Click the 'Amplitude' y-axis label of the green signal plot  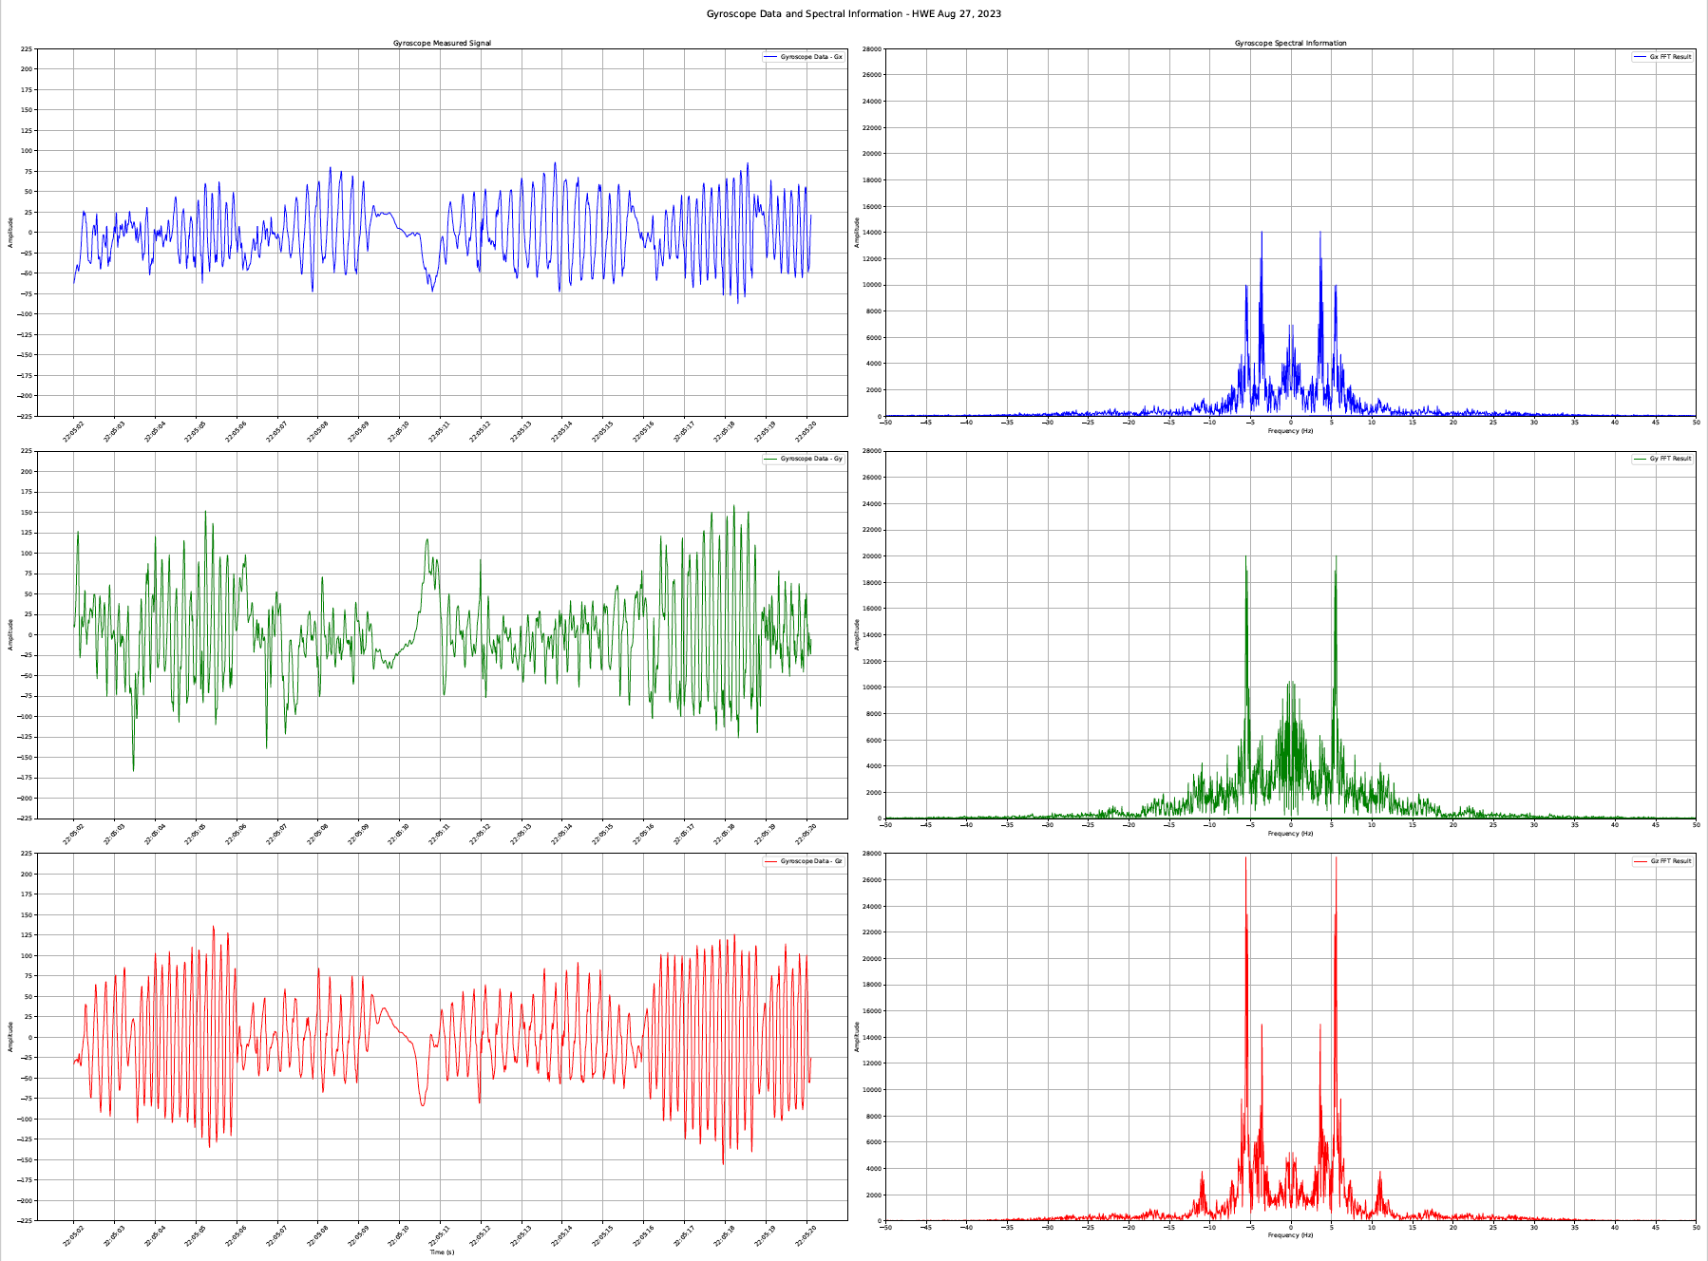[x=10, y=634]
